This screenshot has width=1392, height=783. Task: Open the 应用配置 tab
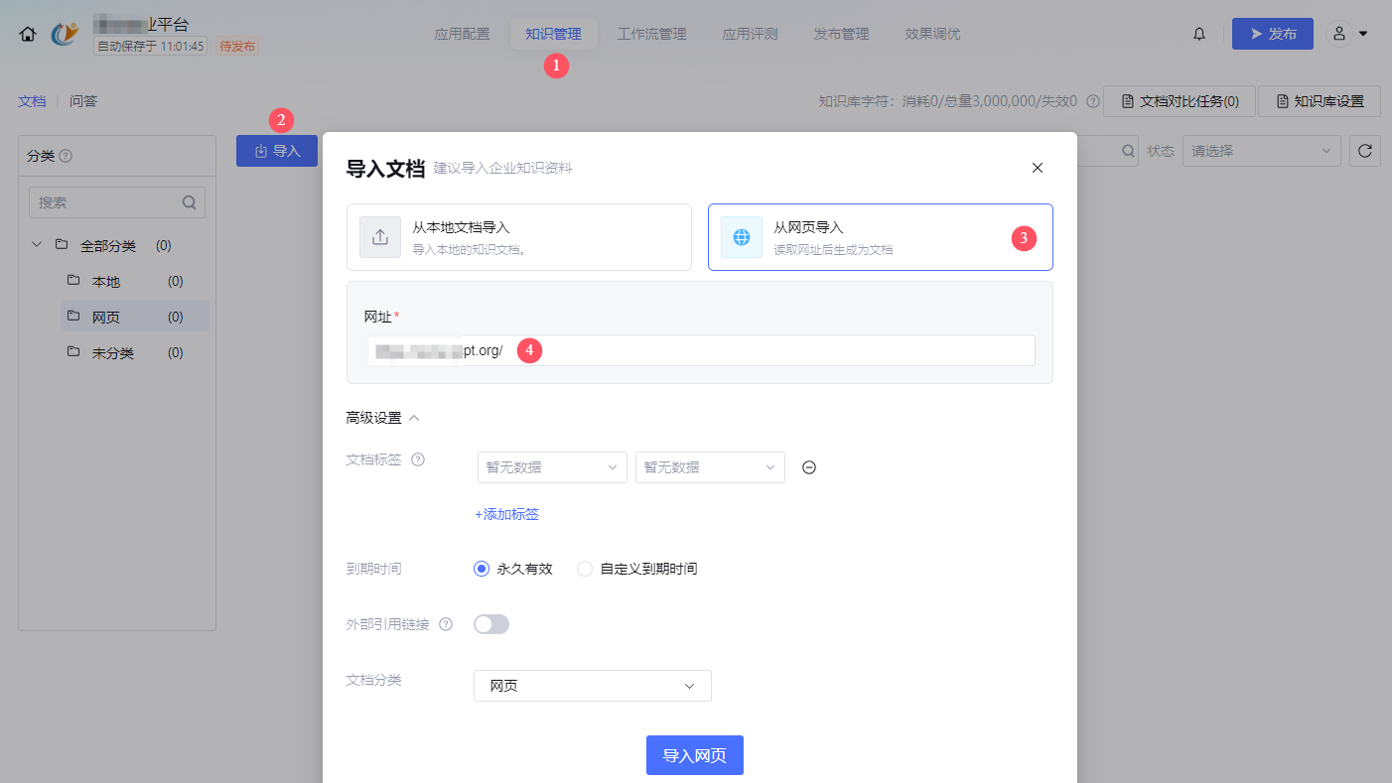[x=462, y=34]
